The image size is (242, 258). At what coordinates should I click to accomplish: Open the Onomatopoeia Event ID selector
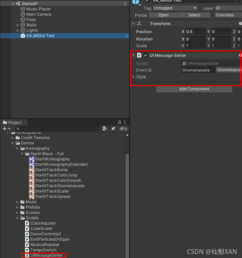[229, 70]
